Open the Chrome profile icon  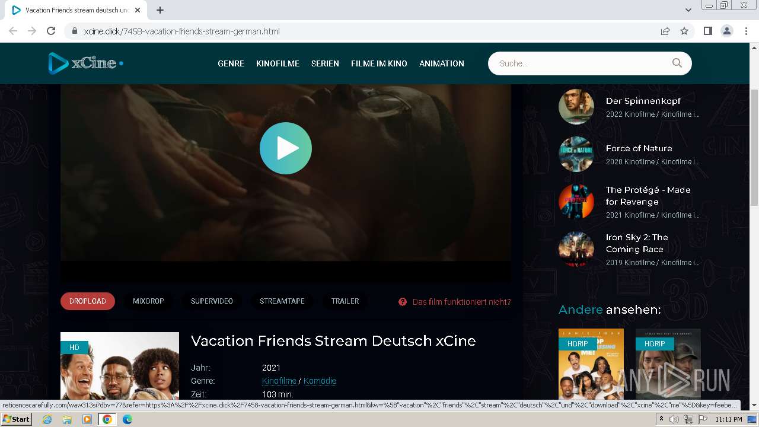tap(727, 31)
